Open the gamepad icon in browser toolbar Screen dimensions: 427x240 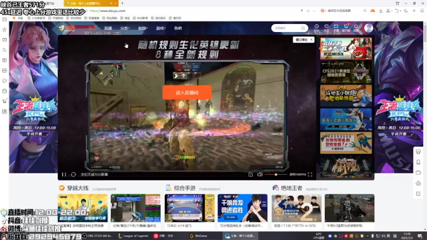(x=372, y=11)
